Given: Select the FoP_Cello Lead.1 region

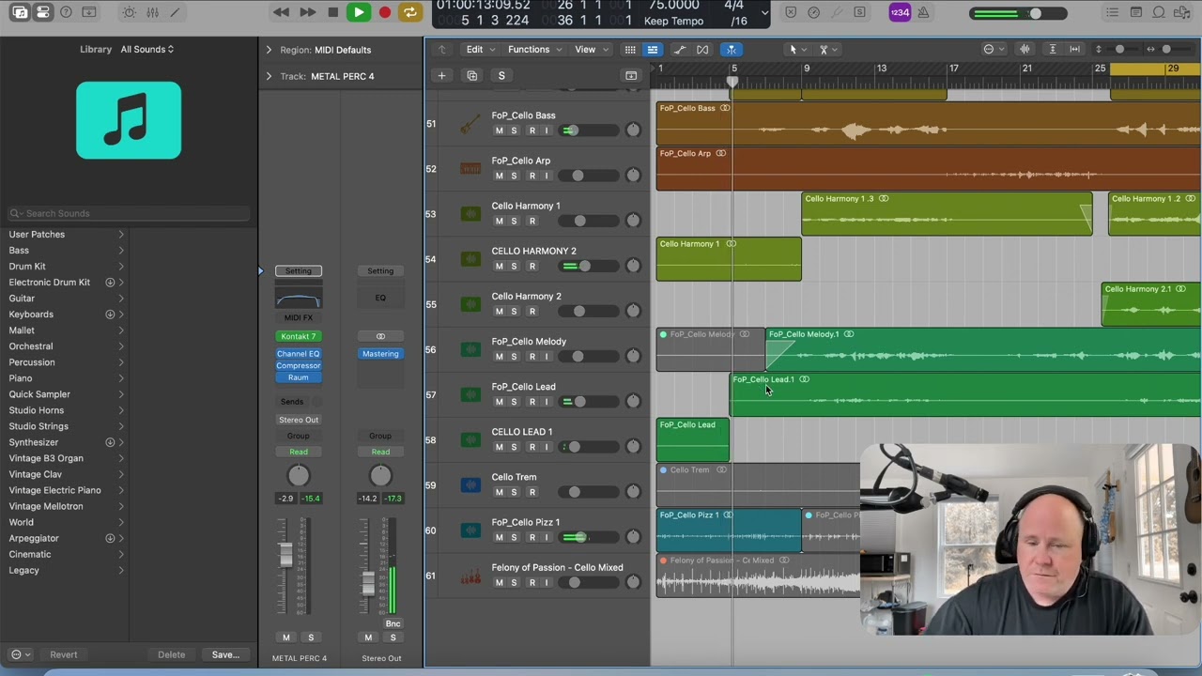Looking at the screenshot, I should click(965, 394).
